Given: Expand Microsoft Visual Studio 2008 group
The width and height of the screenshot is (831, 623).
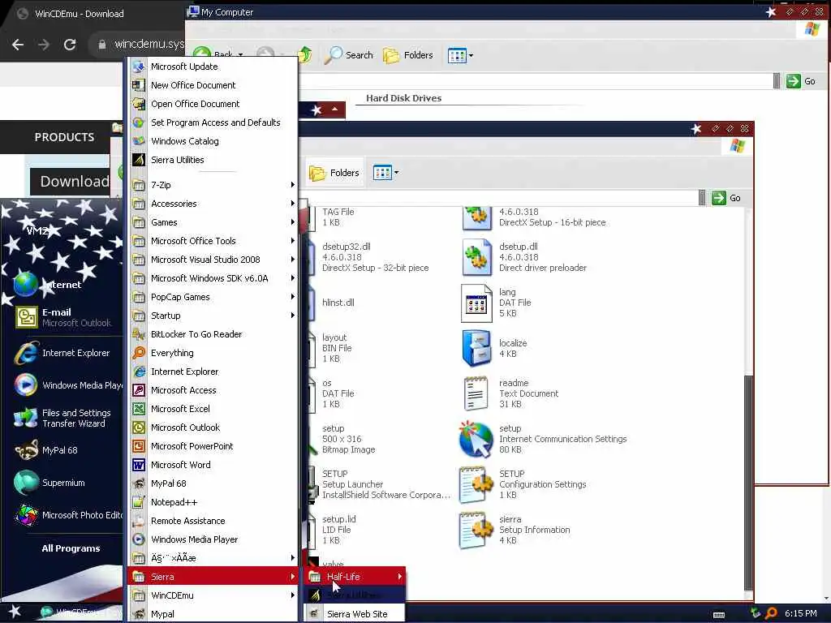Looking at the screenshot, I should (x=213, y=260).
